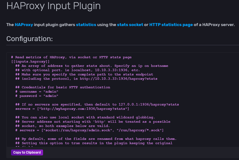Follow the statistics hyperlink
Image resolution: width=239 pixels, height=160 pixels.
(x=86, y=24)
